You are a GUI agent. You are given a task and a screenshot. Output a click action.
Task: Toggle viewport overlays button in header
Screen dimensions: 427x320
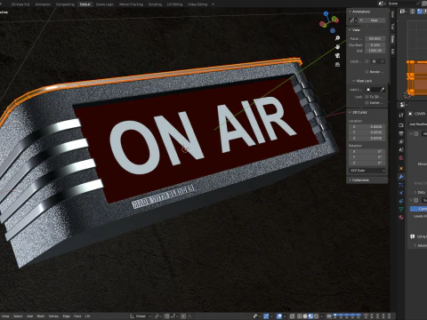click(279, 316)
